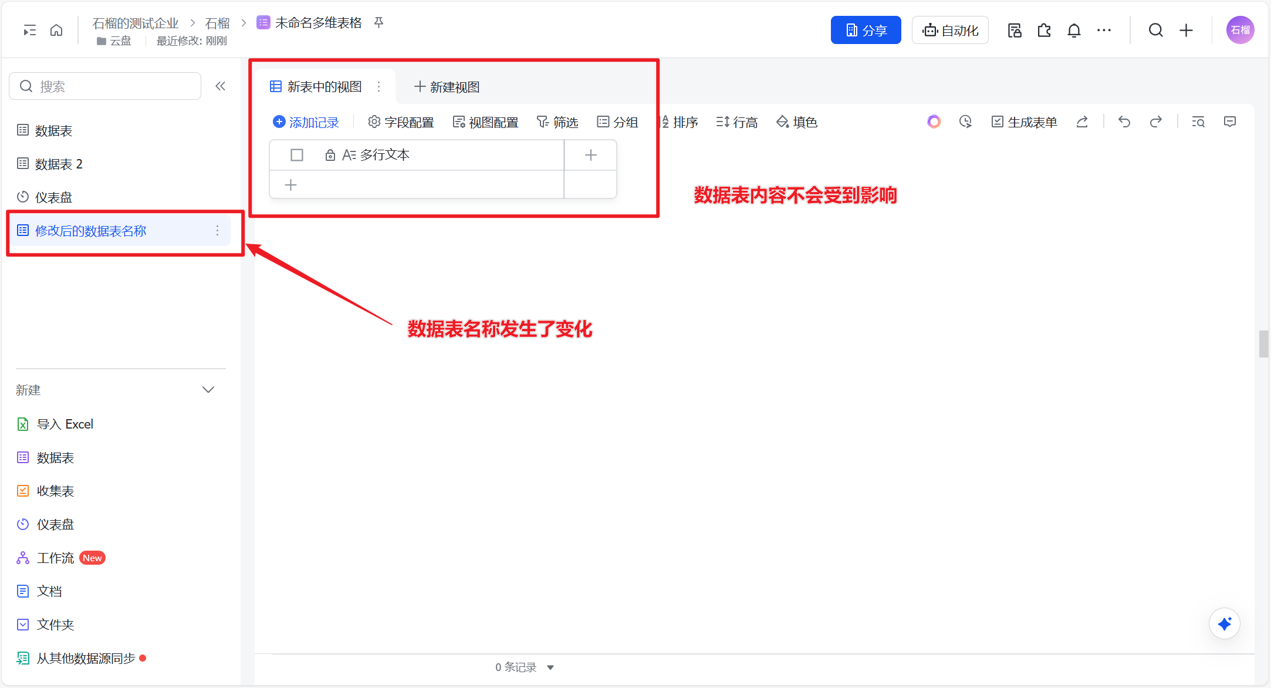Toggle the sidebar menu icon at top left

29,31
